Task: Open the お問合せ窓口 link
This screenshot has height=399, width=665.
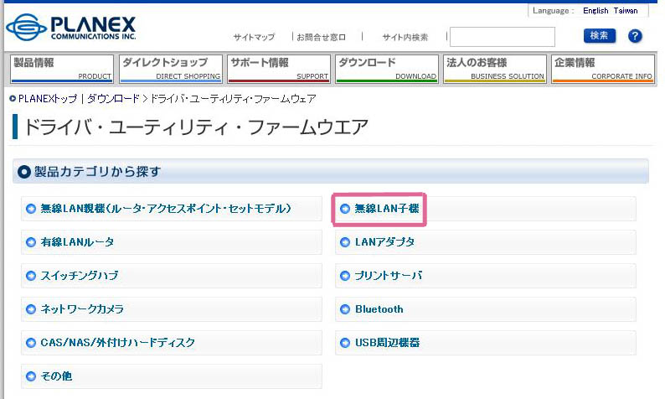Action: pos(321,38)
